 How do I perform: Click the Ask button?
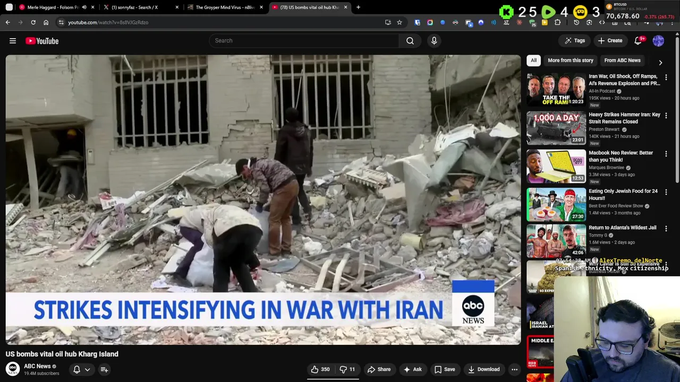413,369
